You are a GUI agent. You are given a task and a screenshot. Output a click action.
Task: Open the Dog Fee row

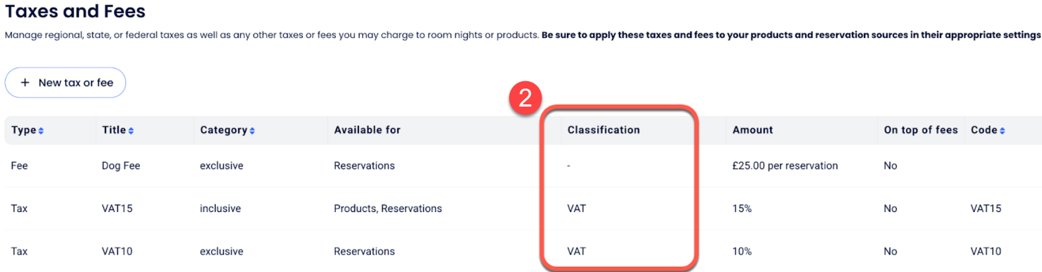click(121, 166)
